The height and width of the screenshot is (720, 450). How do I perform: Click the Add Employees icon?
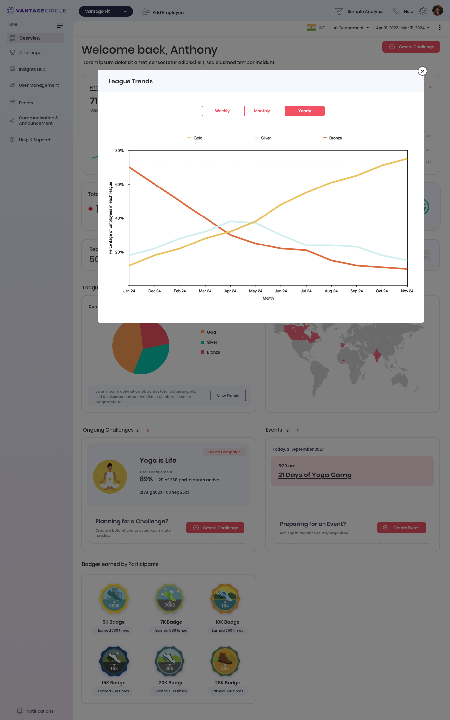click(x=145, y=12)
